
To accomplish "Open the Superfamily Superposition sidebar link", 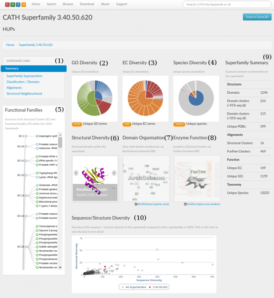I will tap(24, 76).
